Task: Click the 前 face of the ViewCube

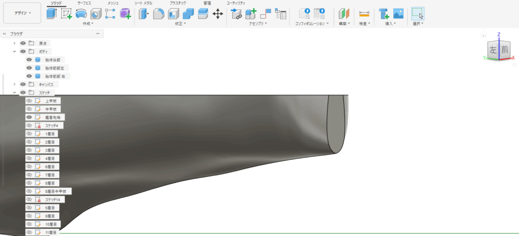Action: (504, 50)
